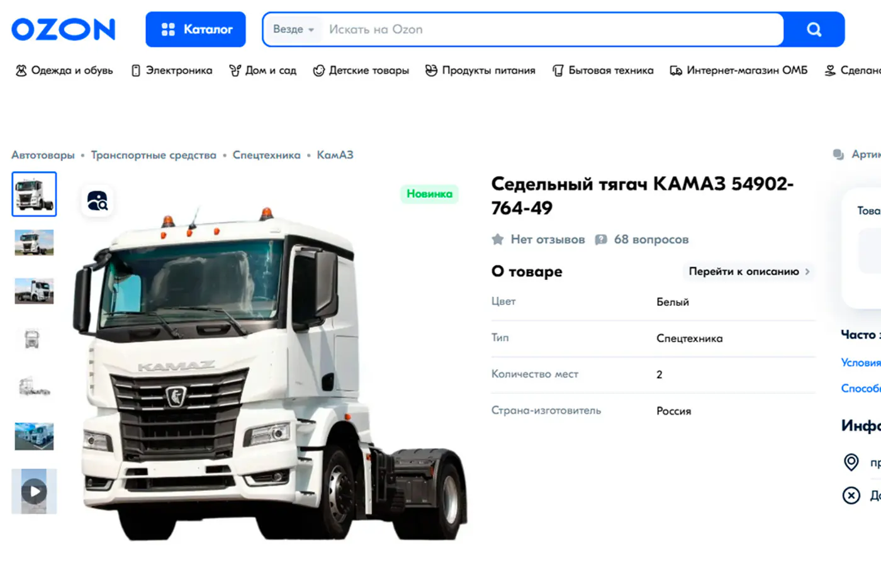Select the third truck thumbnail
The width and height of the screenshot is (881, 587).
click(34, 291)
